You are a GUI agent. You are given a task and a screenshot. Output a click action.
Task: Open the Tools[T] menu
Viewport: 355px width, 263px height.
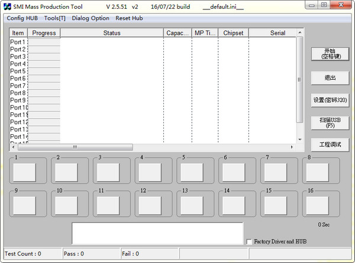(x=55, y=18)
